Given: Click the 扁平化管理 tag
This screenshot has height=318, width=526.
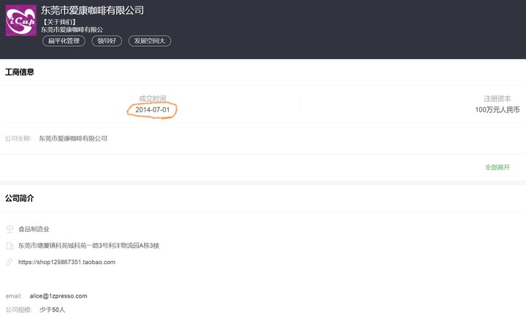Looking at the screenshot, I should 64,41.
